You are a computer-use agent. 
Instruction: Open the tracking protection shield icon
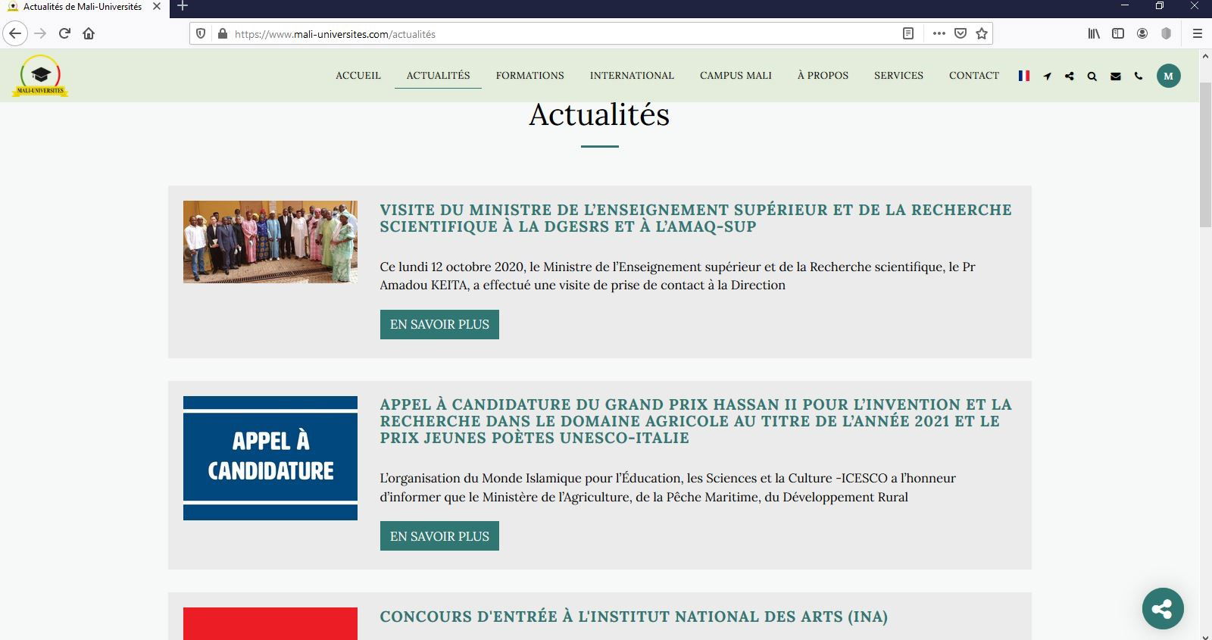click(201, 33)
